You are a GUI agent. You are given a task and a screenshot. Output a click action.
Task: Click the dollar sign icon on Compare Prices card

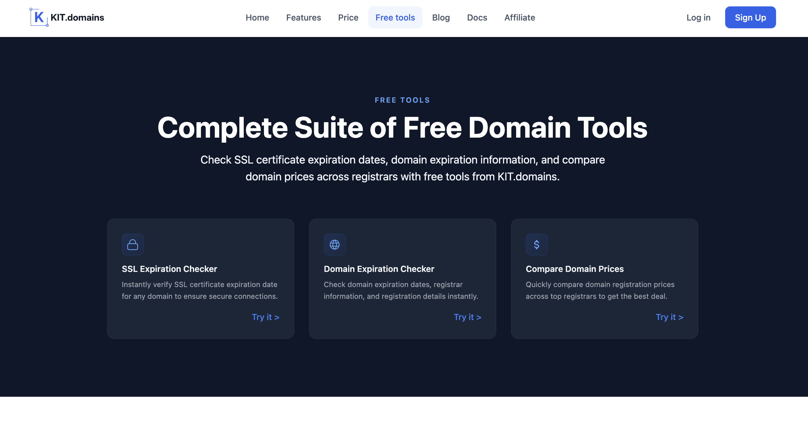(x=537, y=245)
